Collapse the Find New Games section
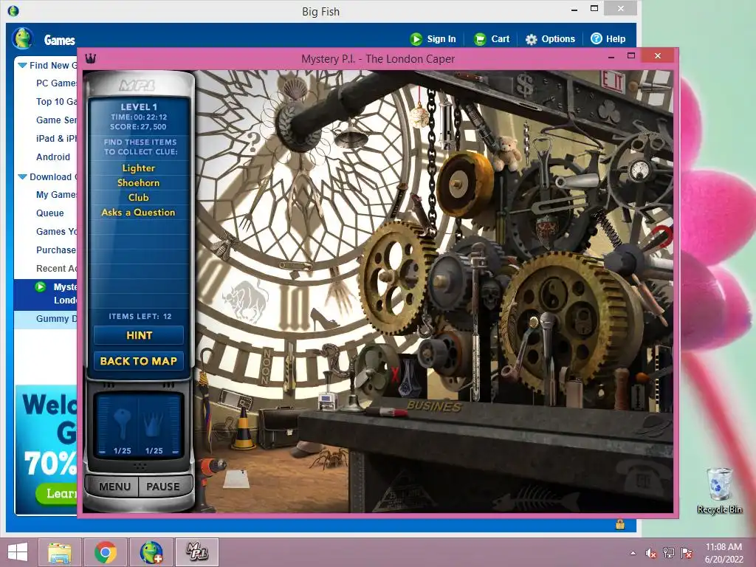756x567 pixels. tap(22, 65)
